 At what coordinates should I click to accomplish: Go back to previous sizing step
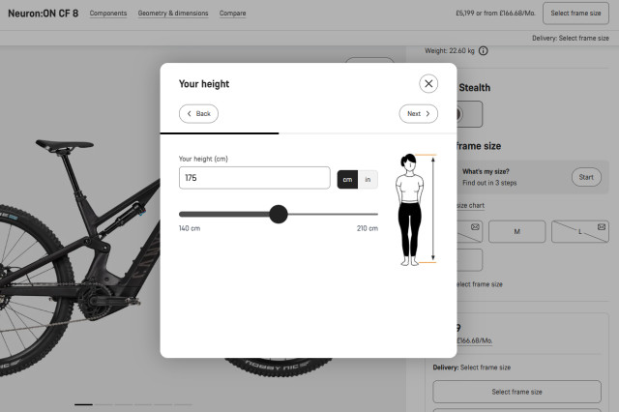pos(198,114)
